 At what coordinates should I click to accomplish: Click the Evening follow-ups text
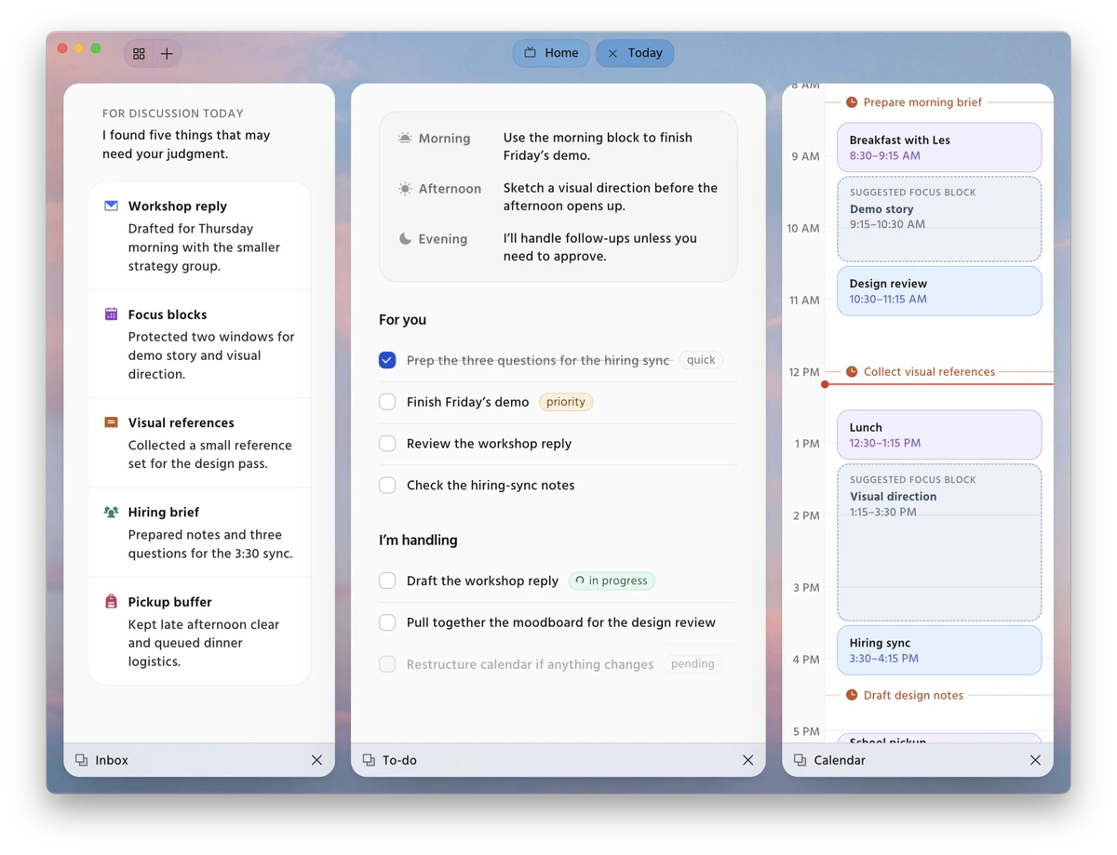point(600,247)
